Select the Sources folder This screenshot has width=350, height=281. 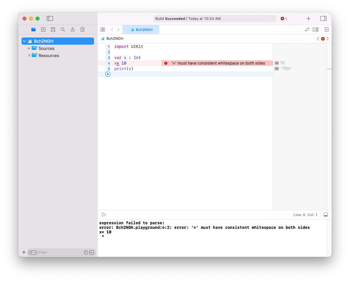coord(46,48)
